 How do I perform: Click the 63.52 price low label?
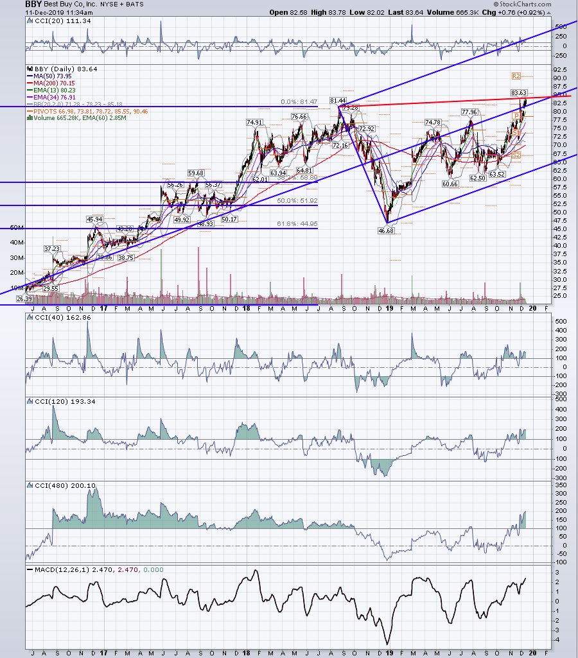tap(497, 174)
